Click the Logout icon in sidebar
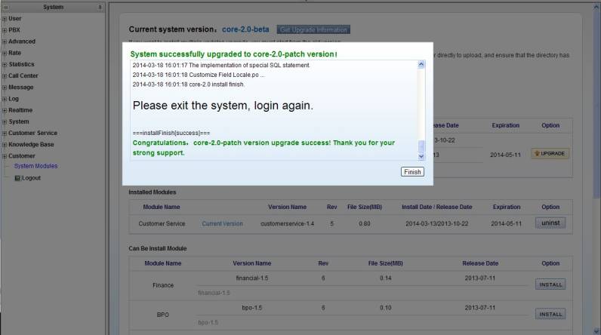The image size is (601, 335). click(x=17, y=178)
